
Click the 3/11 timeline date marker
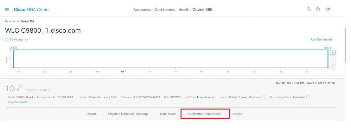(x=123, y=72)
